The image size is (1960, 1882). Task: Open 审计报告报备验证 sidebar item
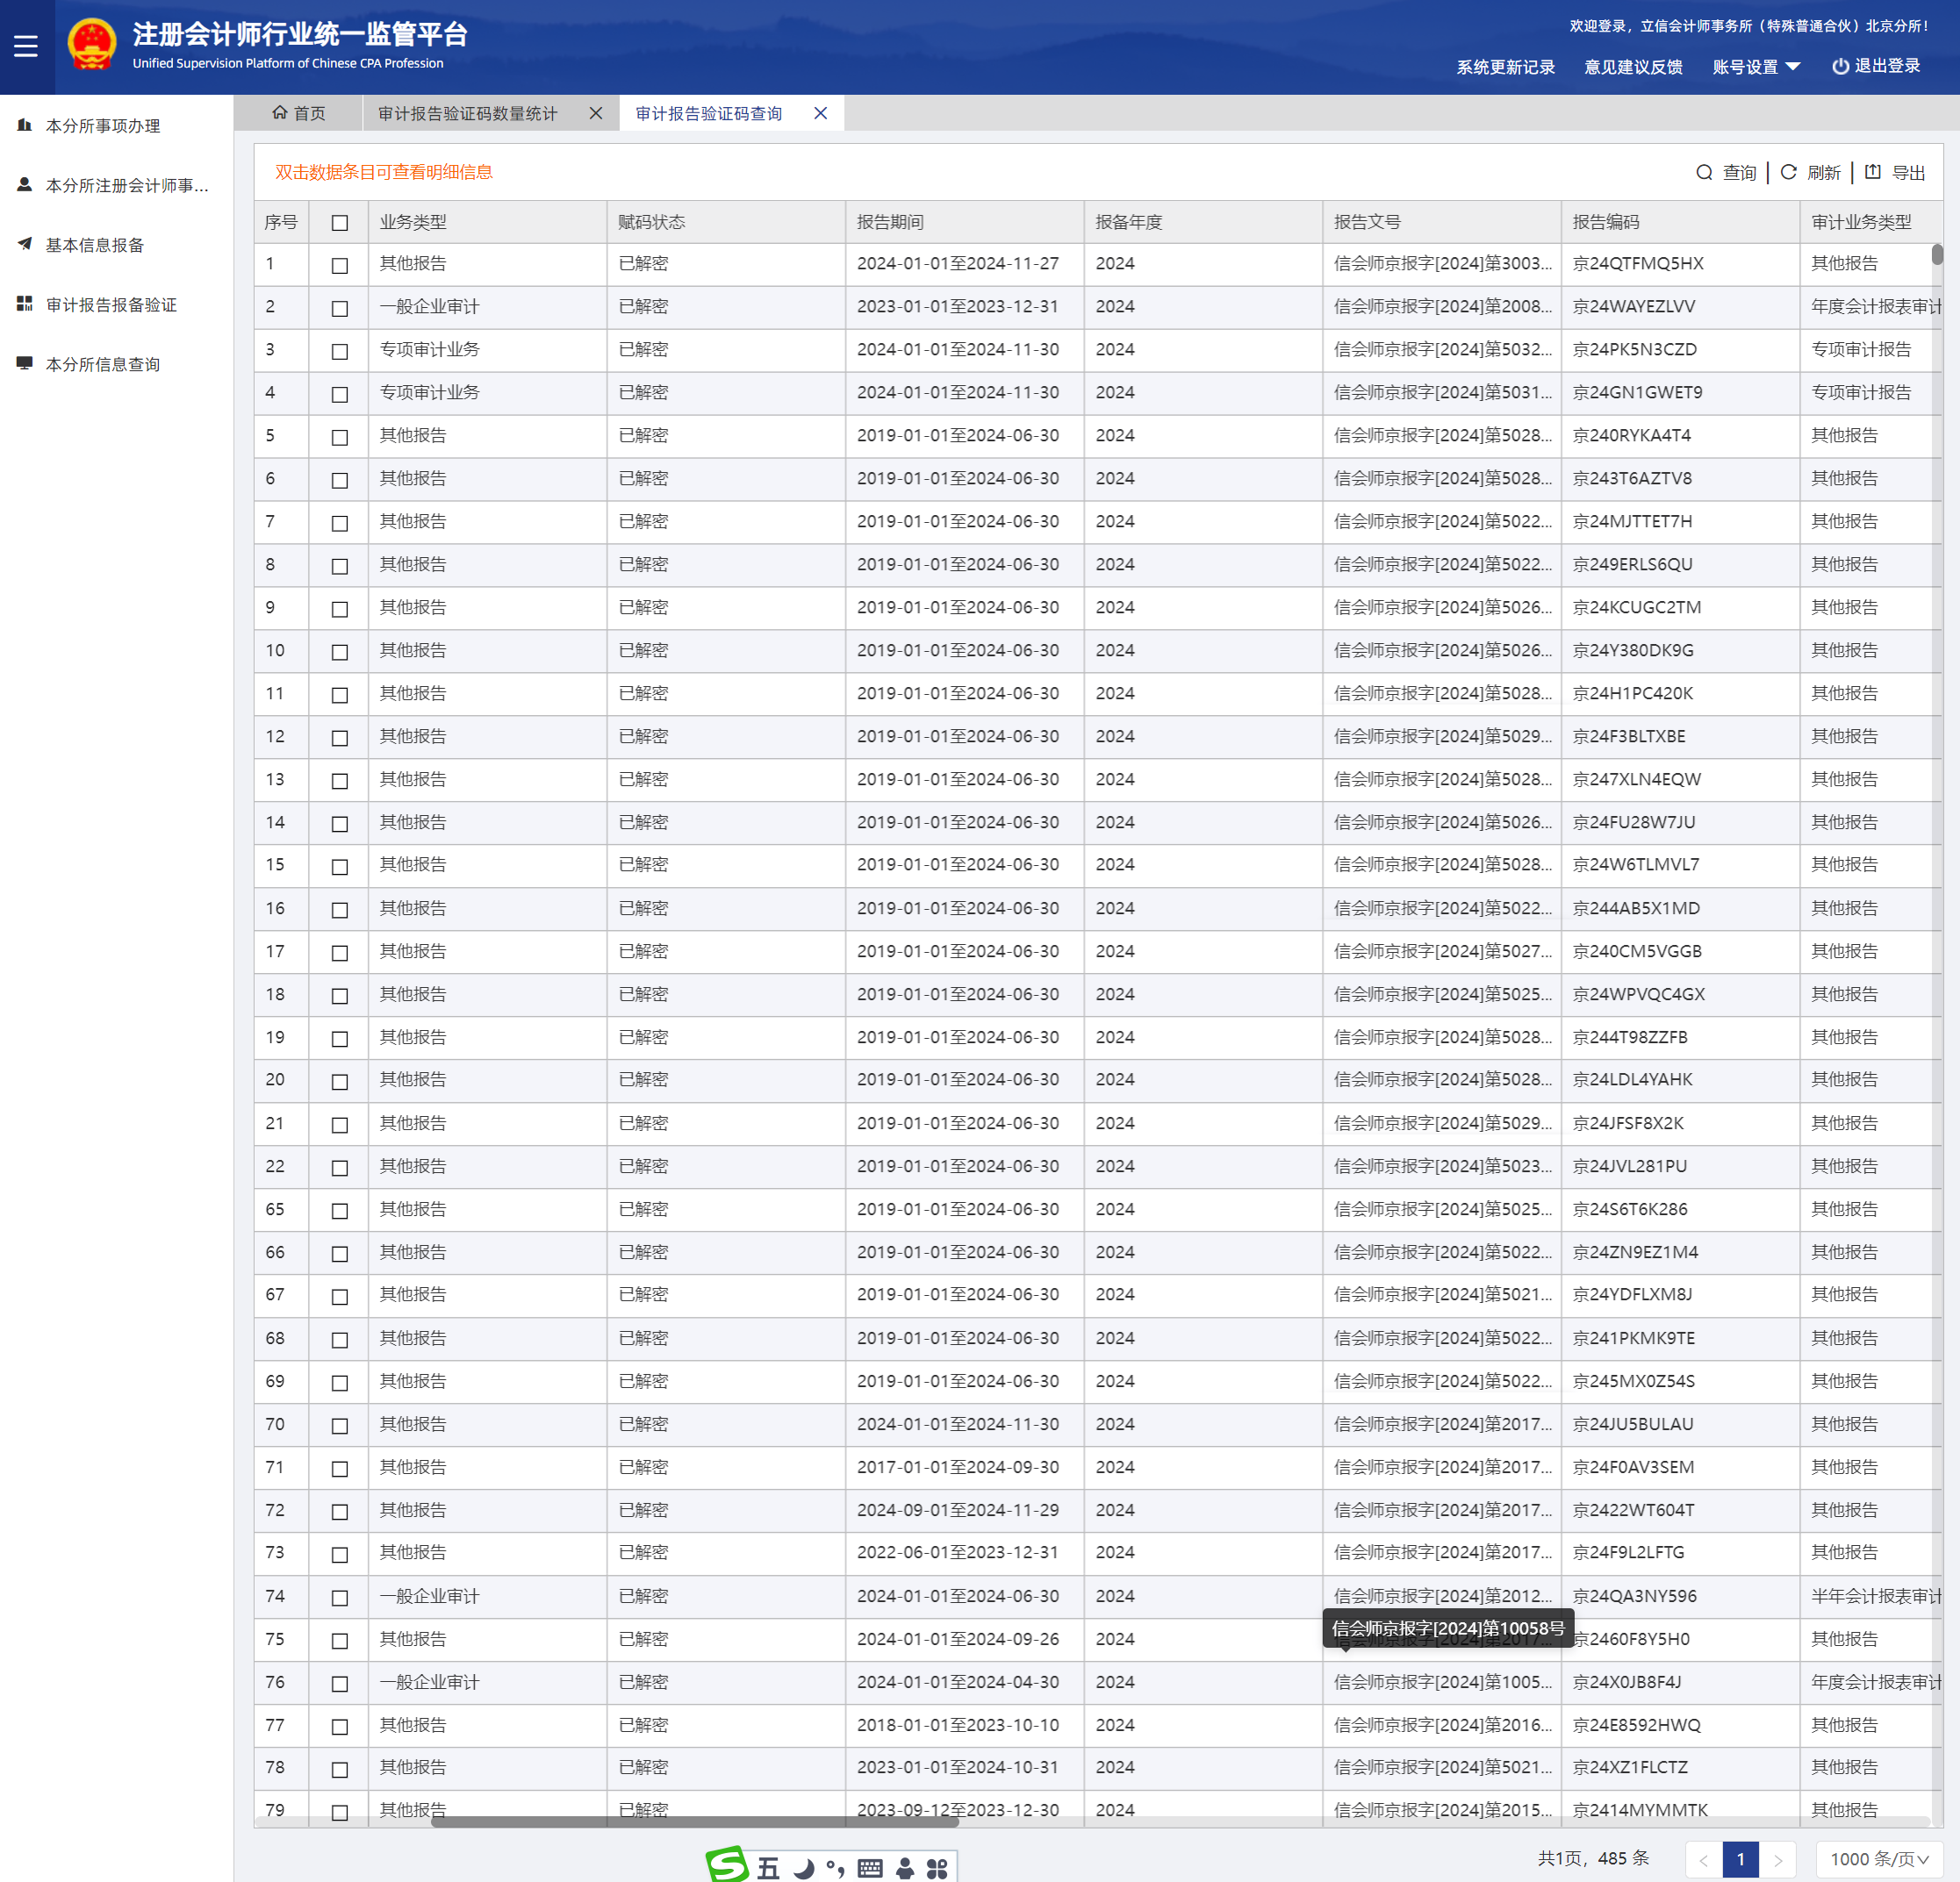(111, 304)
